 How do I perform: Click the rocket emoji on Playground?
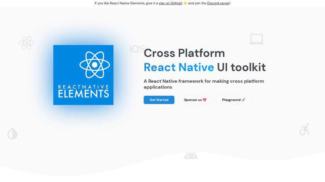(x=243, y=100)
